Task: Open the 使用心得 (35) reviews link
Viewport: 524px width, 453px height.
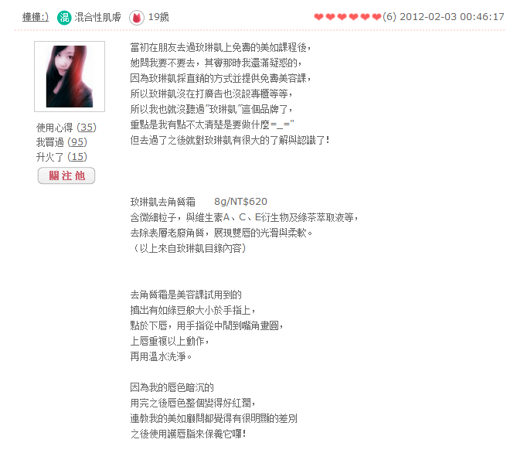Action: coord(66,128)
